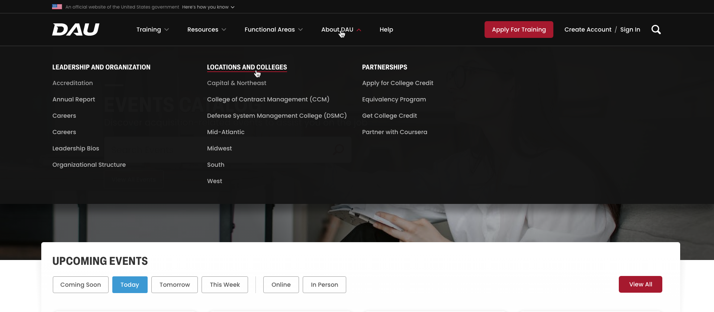Click the DAU logo
Image resolution: width=714 pixels, height=312 pixels.
tap(75, 29)
